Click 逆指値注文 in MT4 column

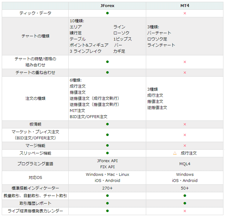tap(157, 107)
